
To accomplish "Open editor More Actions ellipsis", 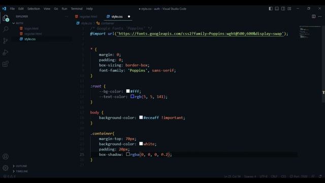I will (x=320, y=16).
